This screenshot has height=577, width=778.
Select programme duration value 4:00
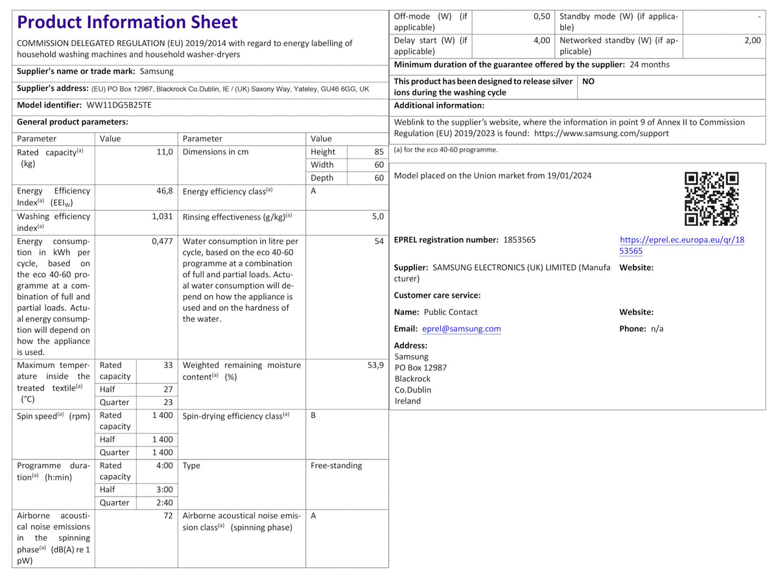point(164,465)
